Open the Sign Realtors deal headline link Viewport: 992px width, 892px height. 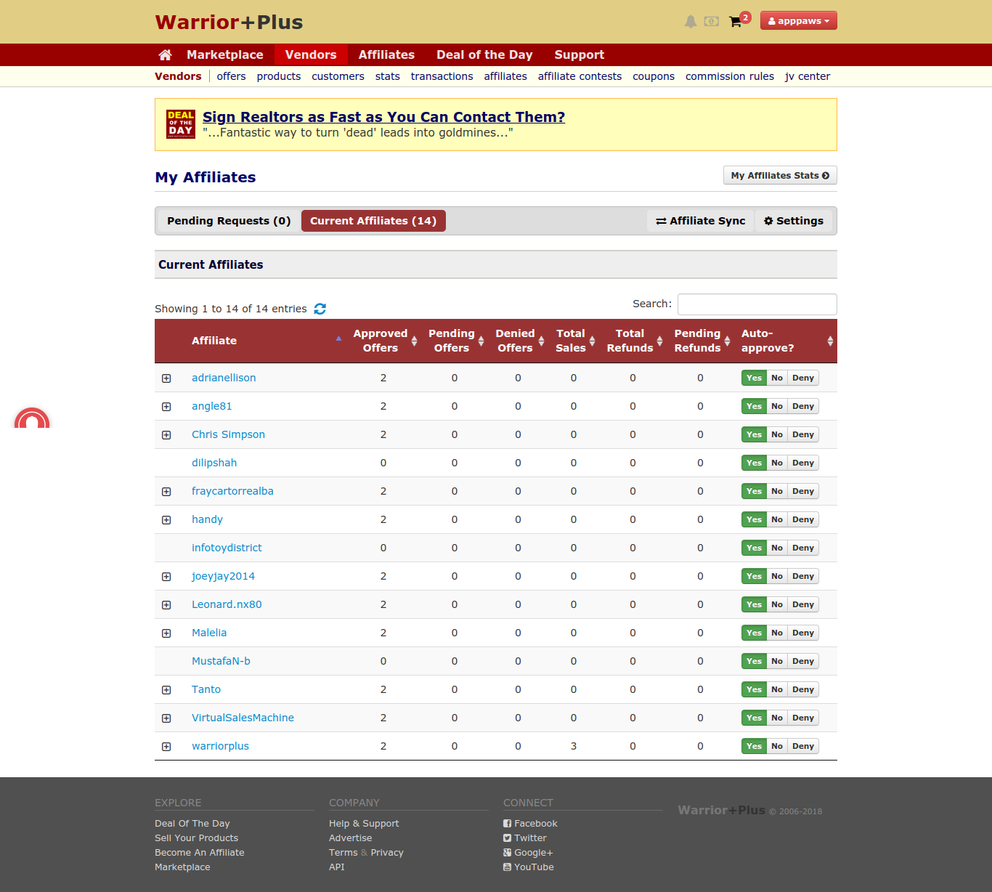pyautogui.click(x=383, y=117)
